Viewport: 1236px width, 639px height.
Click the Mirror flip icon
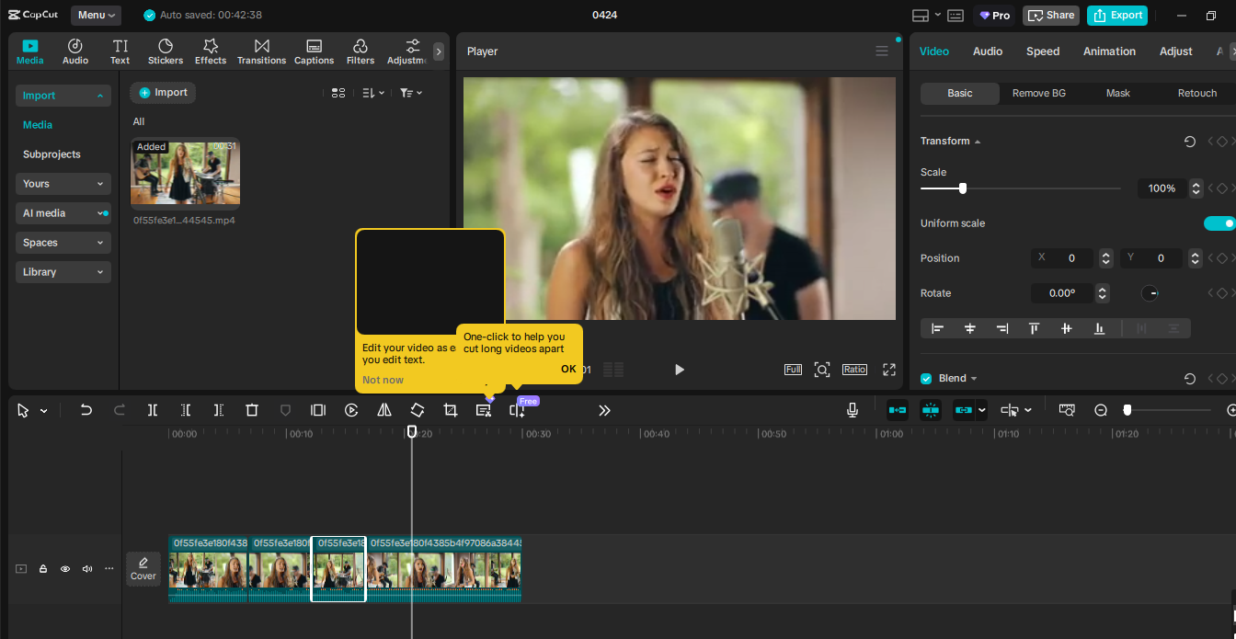tap(384, 410)
